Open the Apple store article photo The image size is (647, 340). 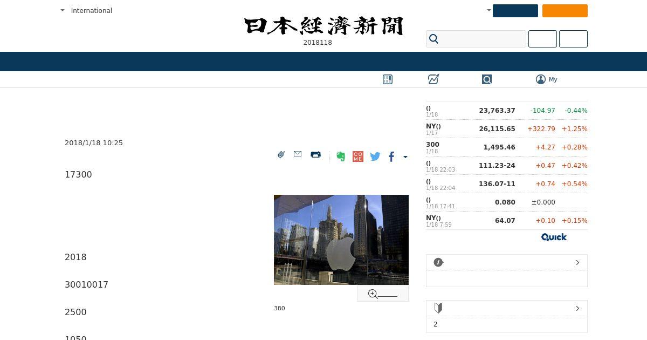coord(341,240)
